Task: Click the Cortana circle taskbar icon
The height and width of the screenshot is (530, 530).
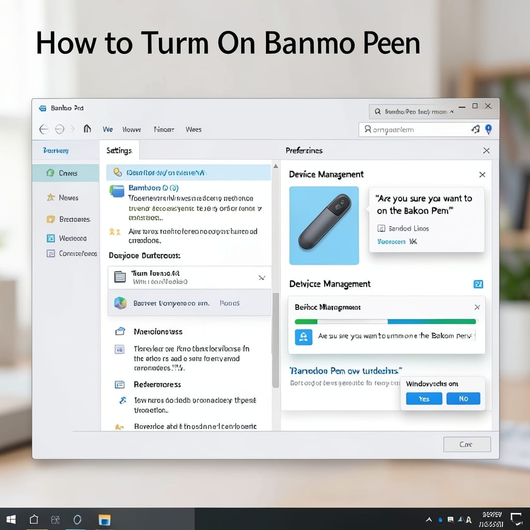Action: (x=77, y=520)
